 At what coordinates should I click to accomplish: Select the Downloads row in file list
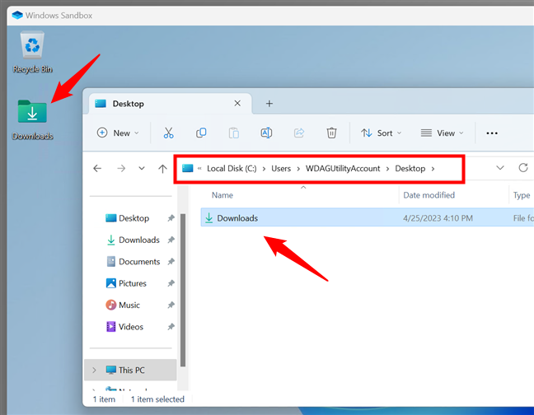point(368,218)
